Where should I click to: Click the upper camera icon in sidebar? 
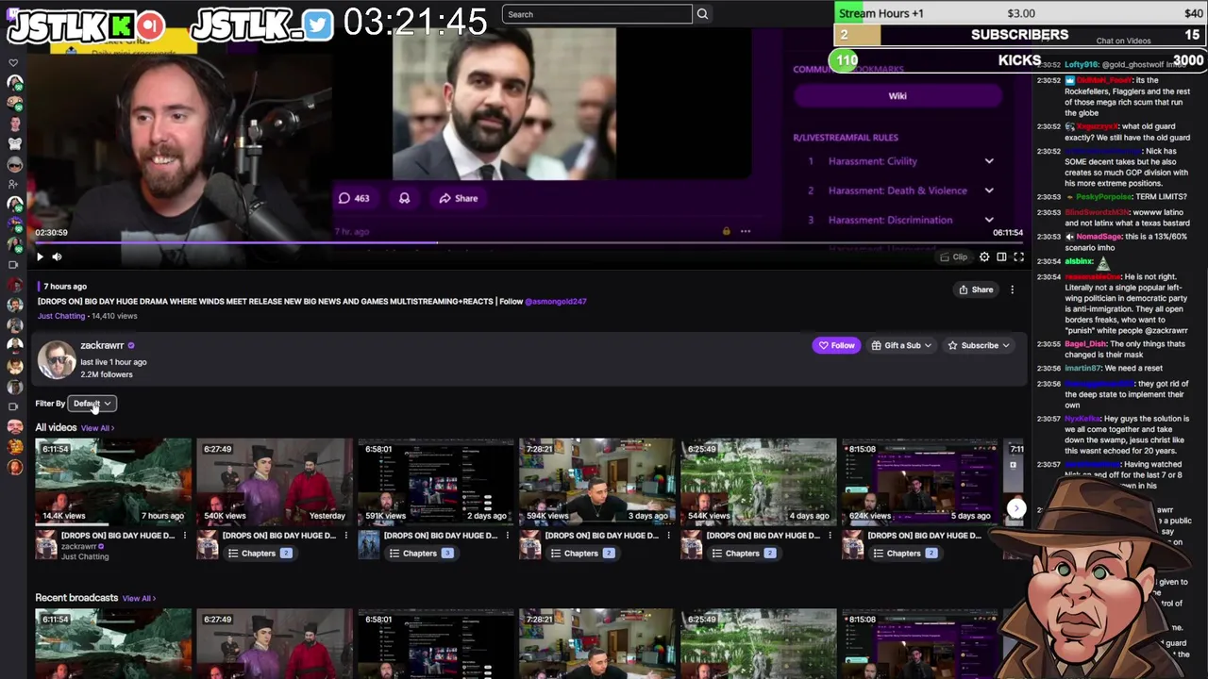click(x=13, y=265)
